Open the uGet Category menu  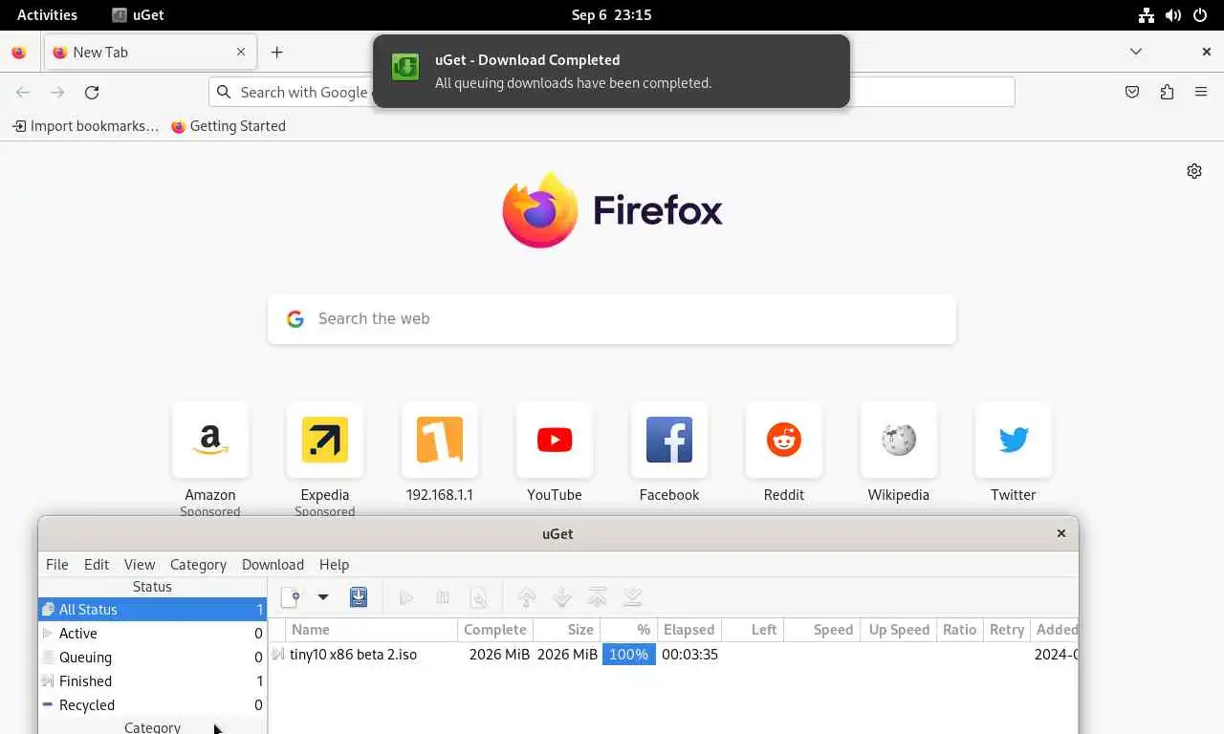click(198, 565)
